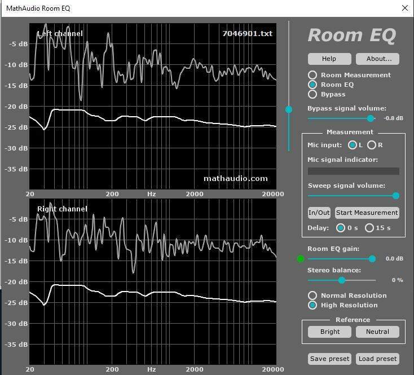Viewport: 414px width, 375px height.
Task: Click the Sweep signal volume slider handle
Action: [395, 196]
